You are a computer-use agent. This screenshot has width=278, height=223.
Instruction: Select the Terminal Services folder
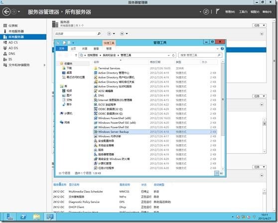pos(109,68)
